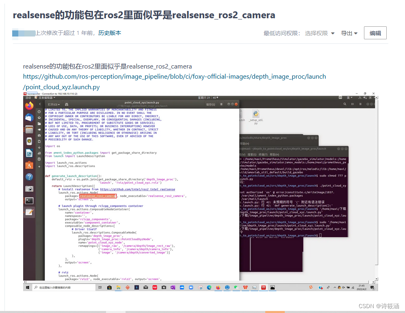
Task: Expand the 打开(O) dropdown in gedit
Action: pos(54,105)
